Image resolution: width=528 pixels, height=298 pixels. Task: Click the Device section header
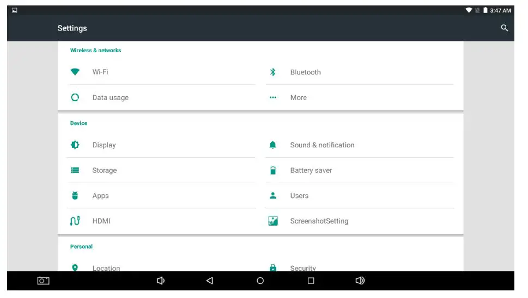[78, 123]
